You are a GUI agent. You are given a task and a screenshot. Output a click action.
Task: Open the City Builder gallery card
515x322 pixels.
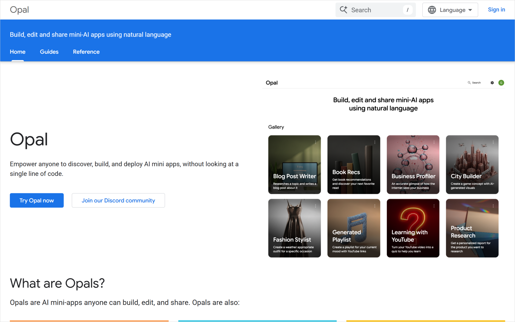pyautogui.click(x=472, y=165)
